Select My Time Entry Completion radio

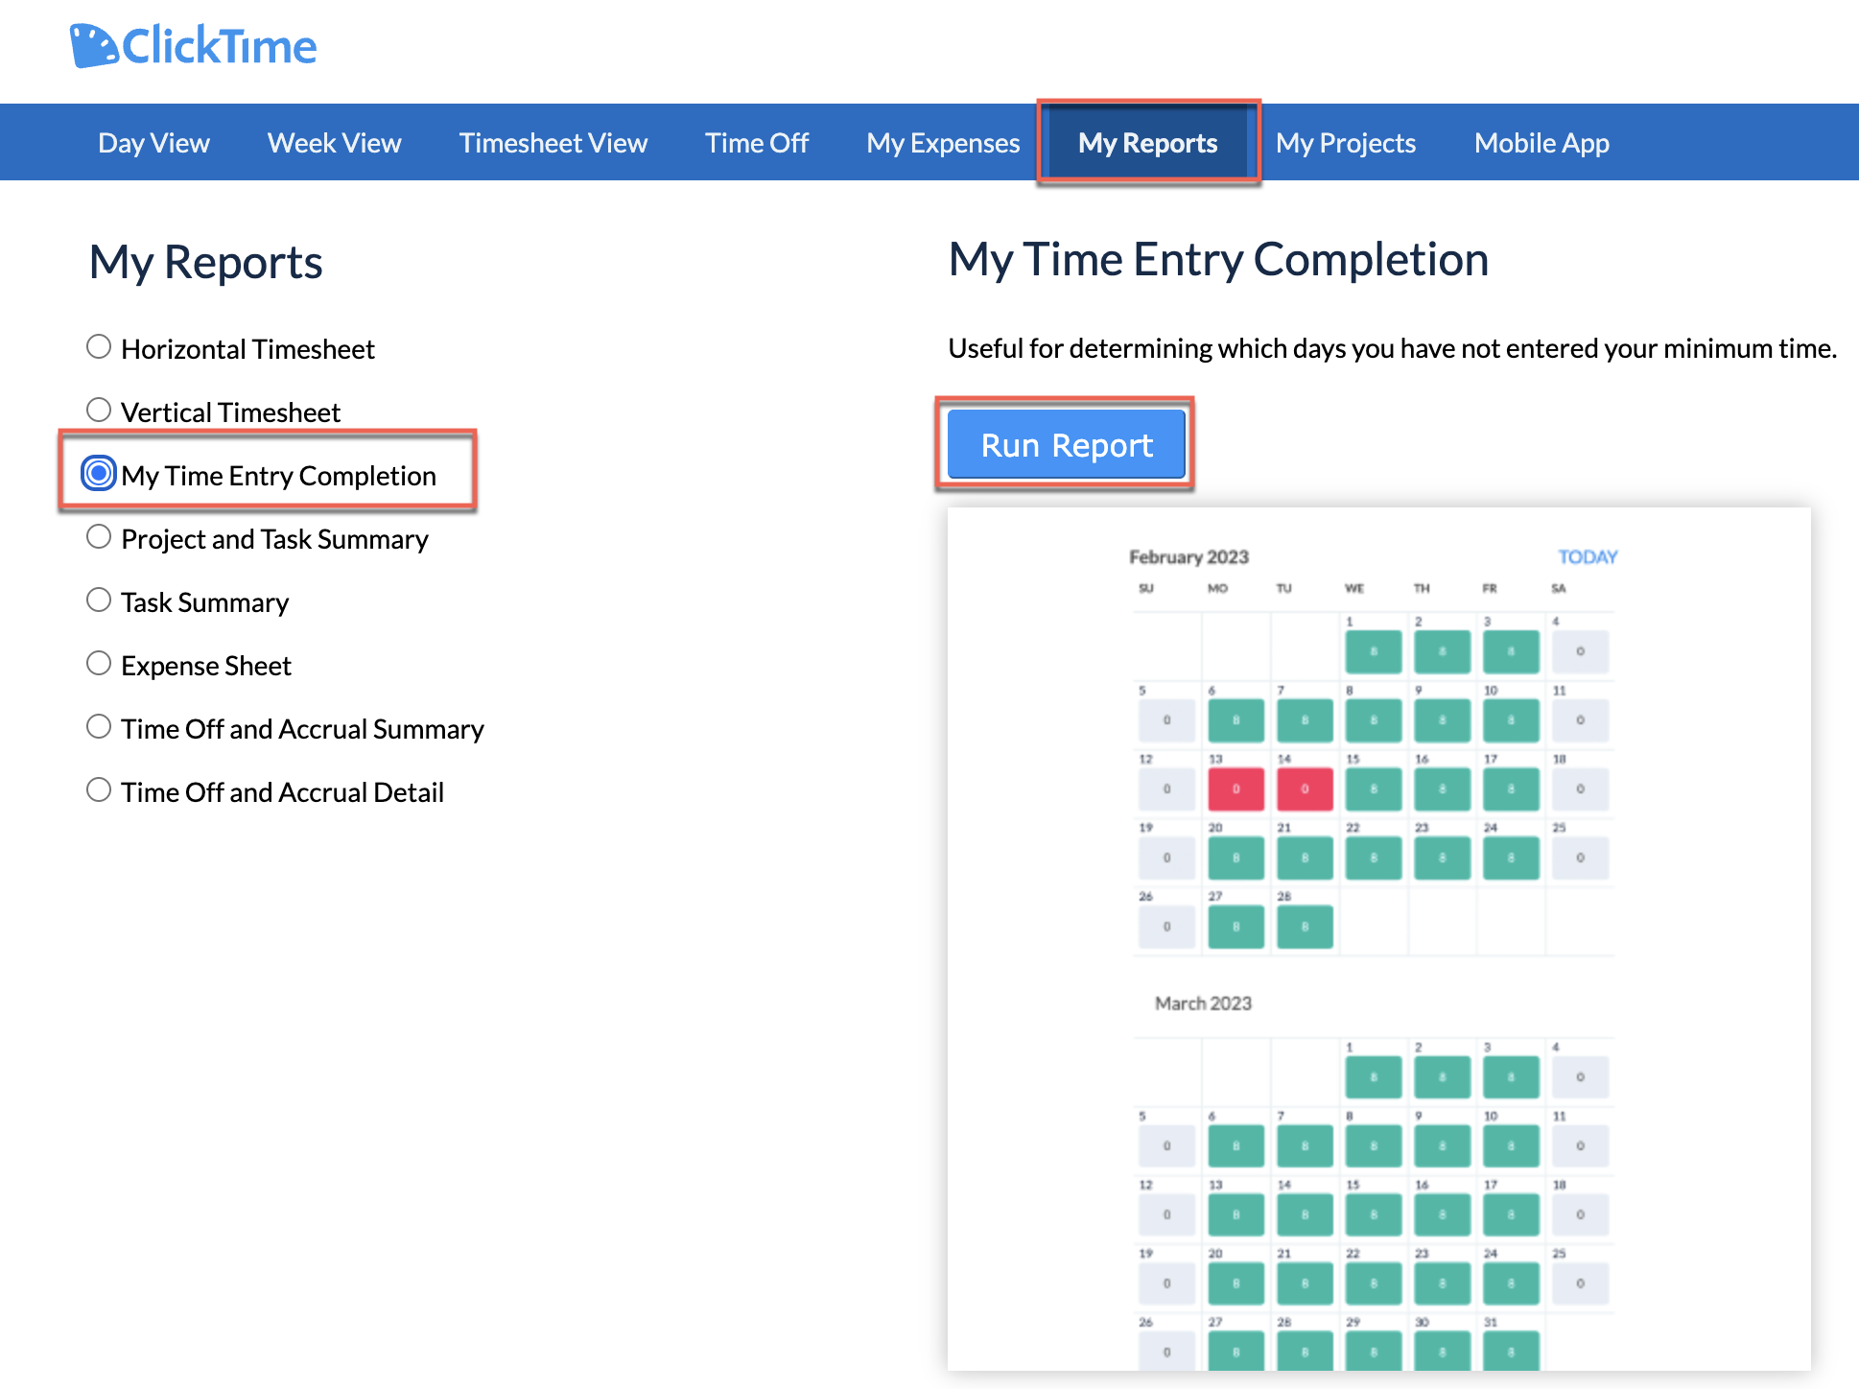click(x=99, y=473)
